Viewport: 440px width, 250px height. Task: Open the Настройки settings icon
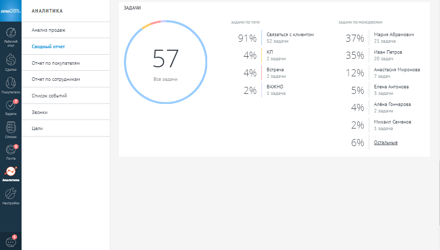11,195
